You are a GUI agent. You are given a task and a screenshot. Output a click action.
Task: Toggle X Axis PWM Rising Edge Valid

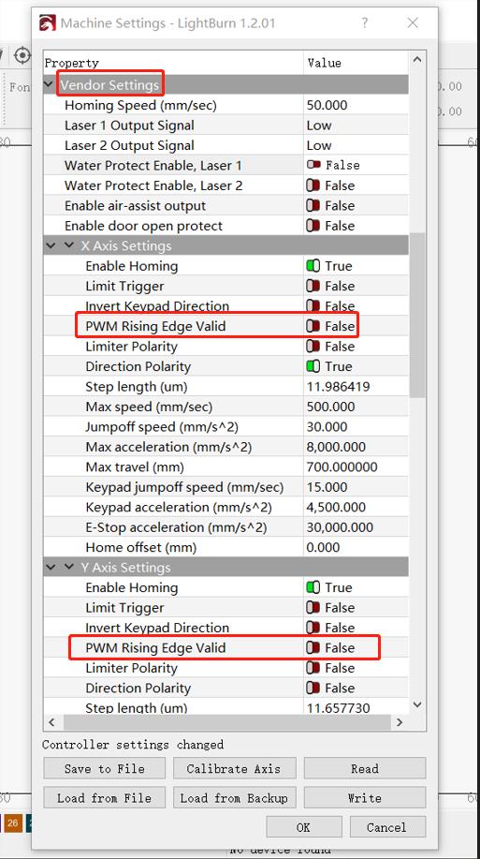[313, 327]
